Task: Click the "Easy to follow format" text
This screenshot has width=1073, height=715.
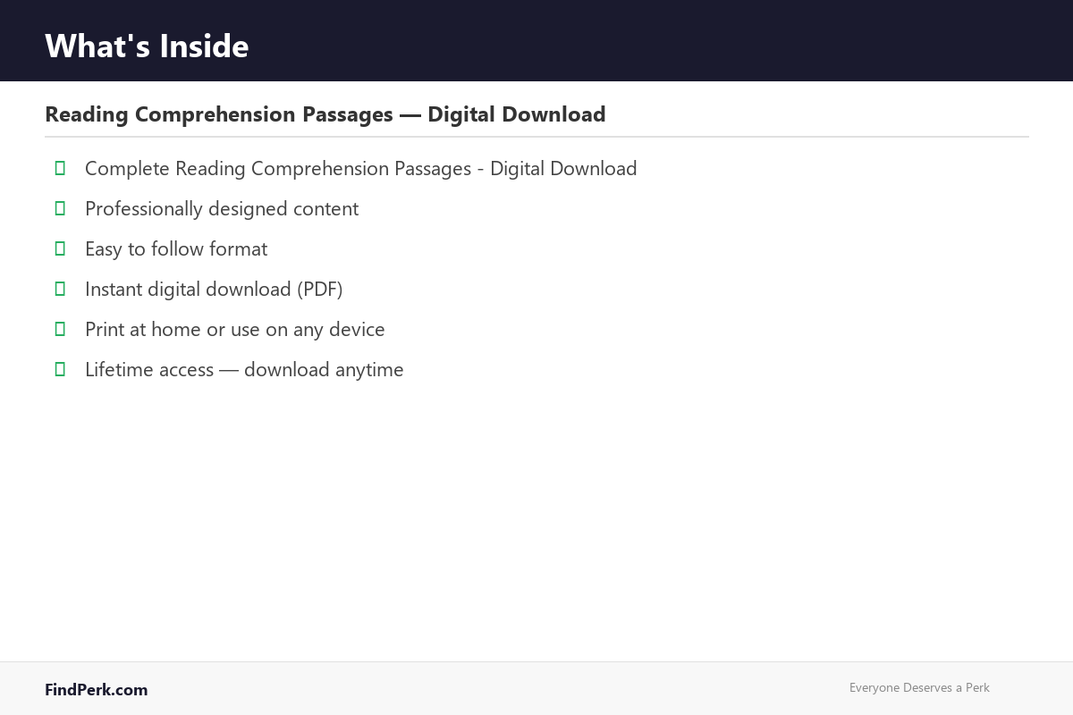Action: [x=176, y=249]
